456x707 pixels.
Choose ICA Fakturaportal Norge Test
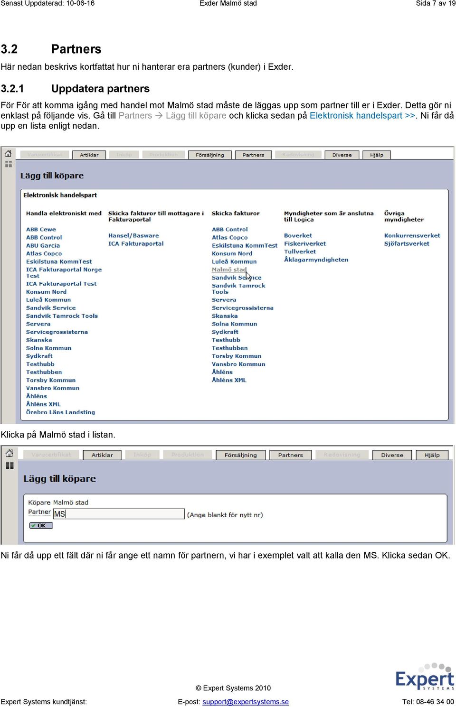[x=64, y=272]
